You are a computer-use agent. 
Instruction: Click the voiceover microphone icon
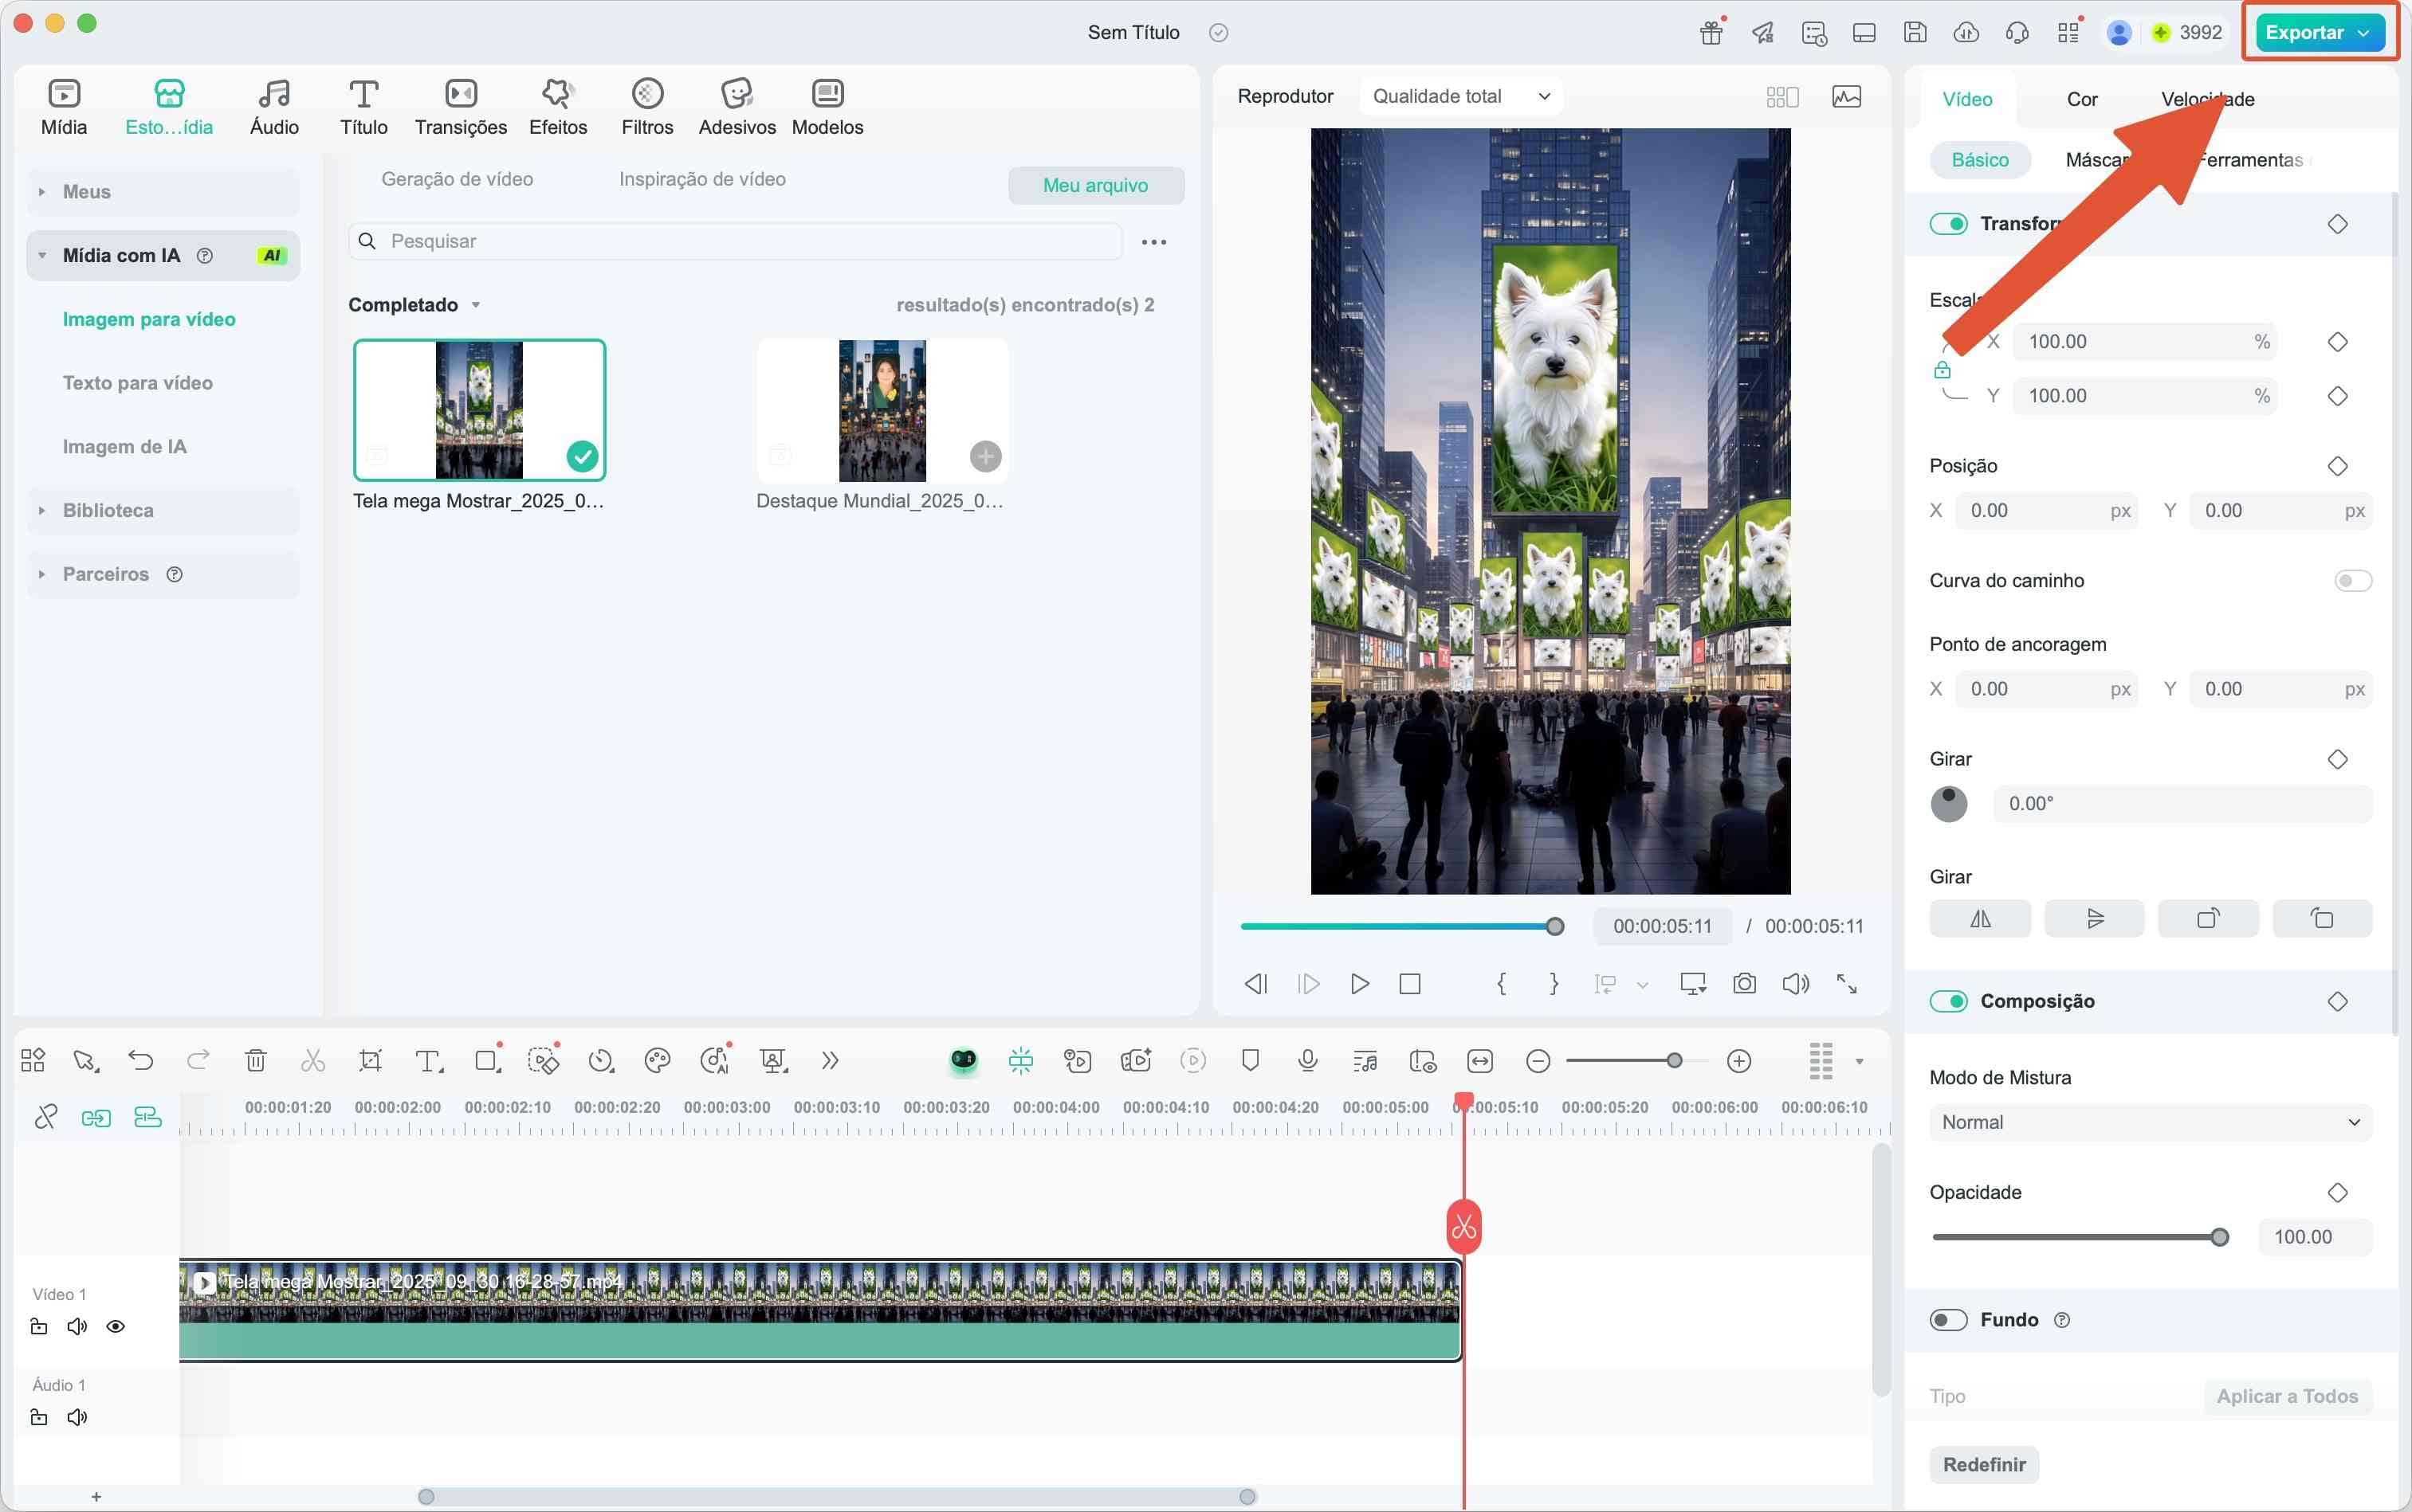click(x=1307, y=1060)
